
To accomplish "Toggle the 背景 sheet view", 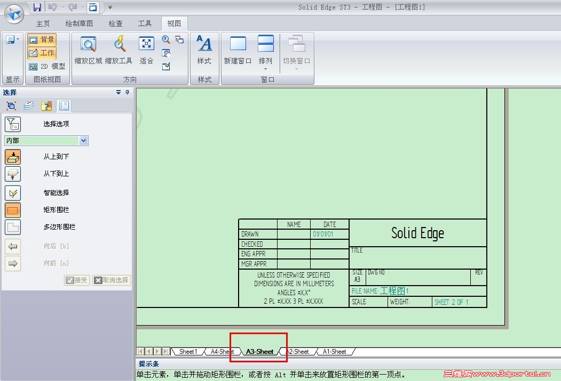I will (42, 39).
